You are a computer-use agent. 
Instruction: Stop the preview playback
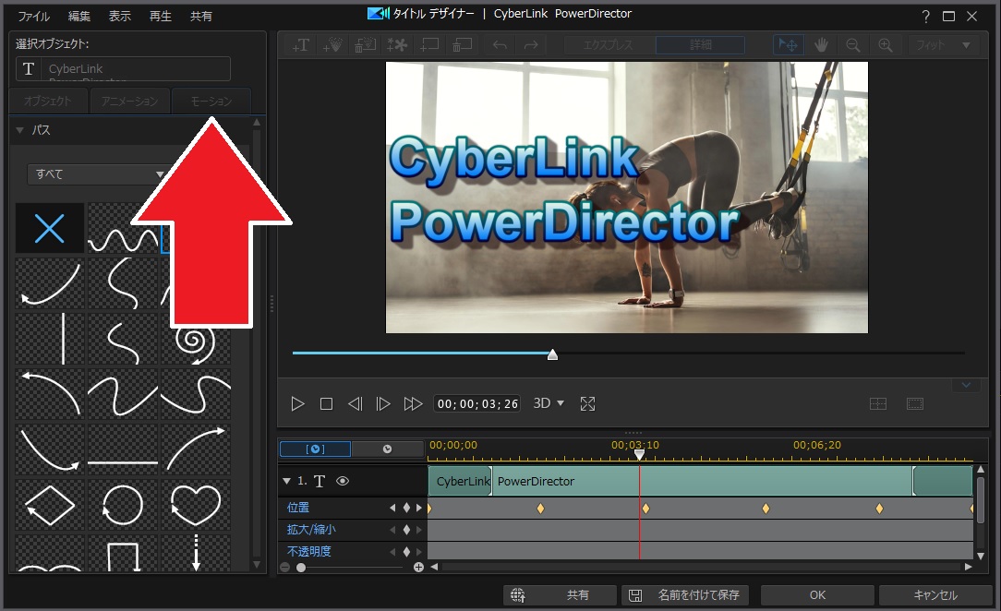(326, 403)
